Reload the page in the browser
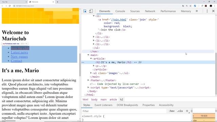 click(10, 6)
